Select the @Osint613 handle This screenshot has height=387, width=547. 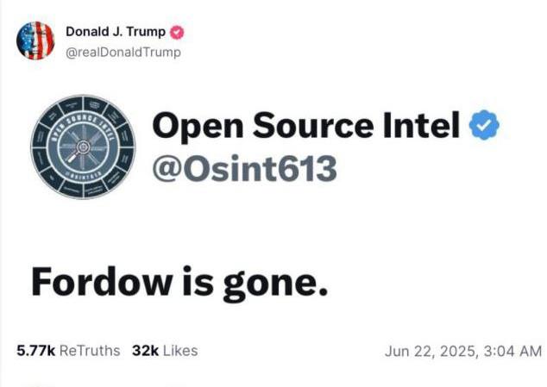243,169
